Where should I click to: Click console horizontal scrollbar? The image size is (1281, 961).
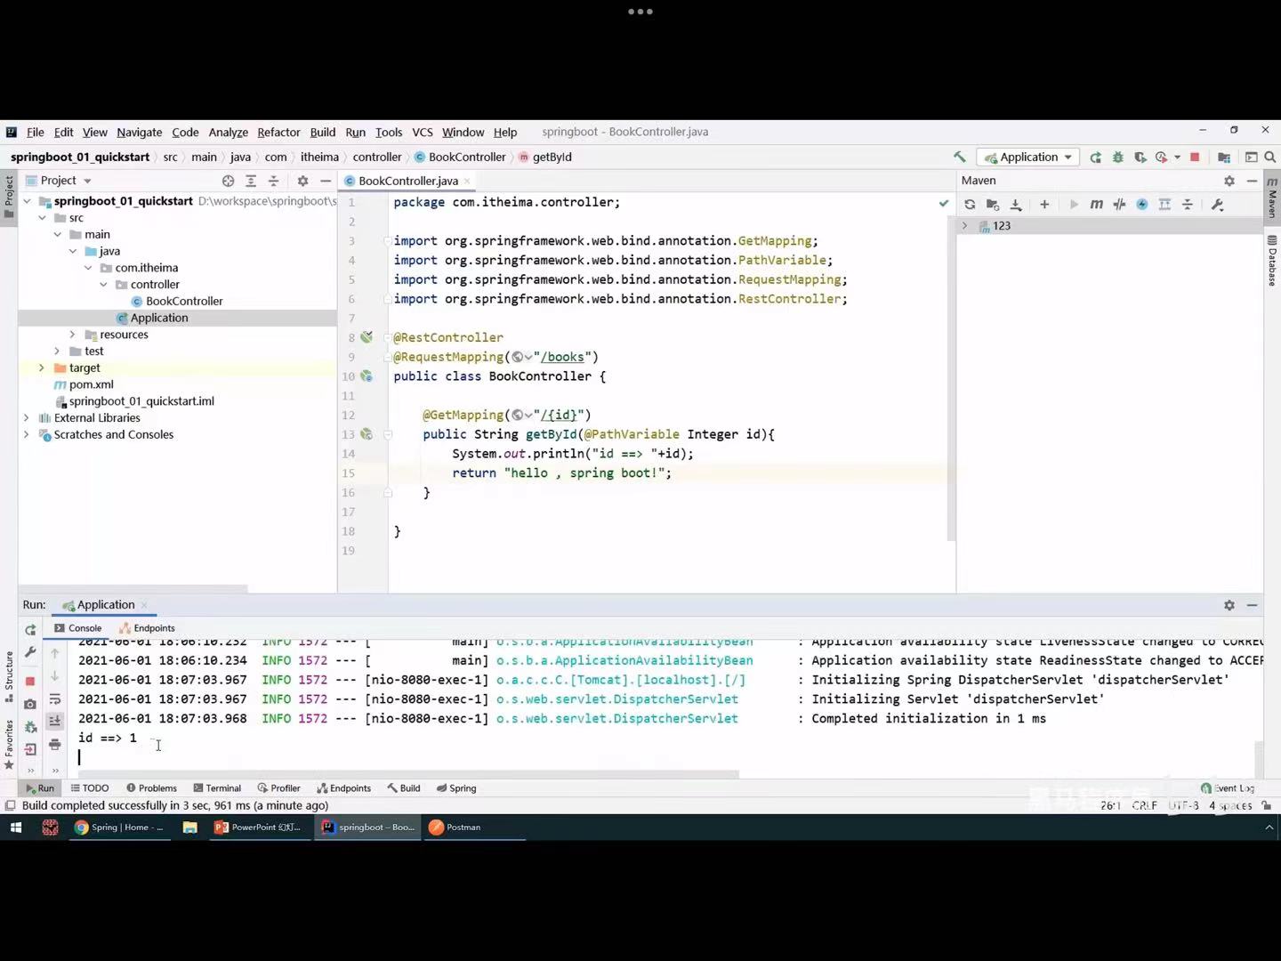coord(407,774)
